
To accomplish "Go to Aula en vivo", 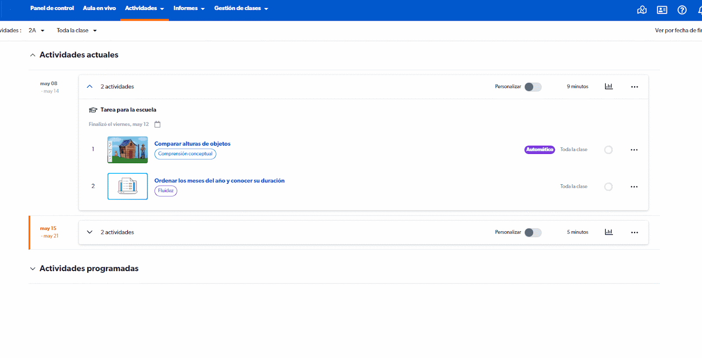I will 99,8.
